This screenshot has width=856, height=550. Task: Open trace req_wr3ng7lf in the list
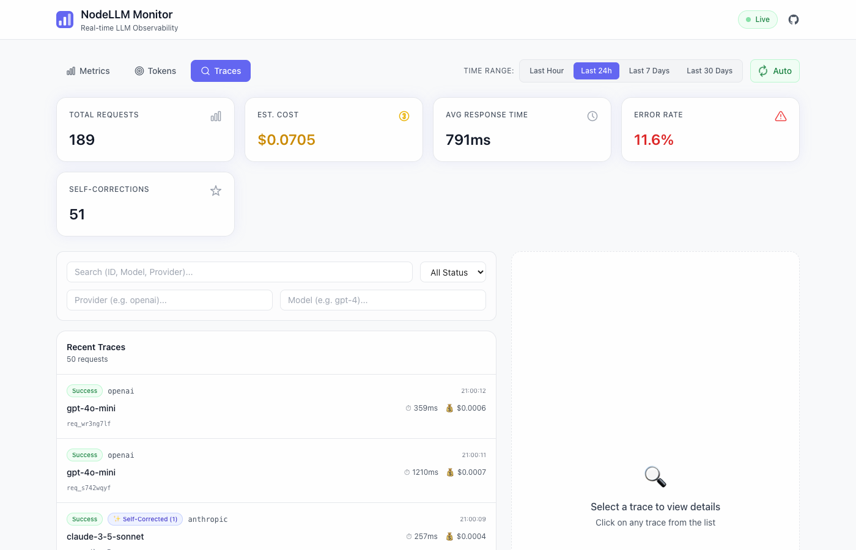point(276,407)
